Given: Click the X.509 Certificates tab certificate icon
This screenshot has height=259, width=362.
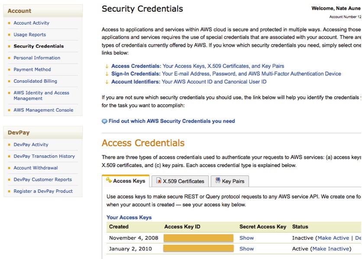Looking at the screenshot, I should point(158,181).
